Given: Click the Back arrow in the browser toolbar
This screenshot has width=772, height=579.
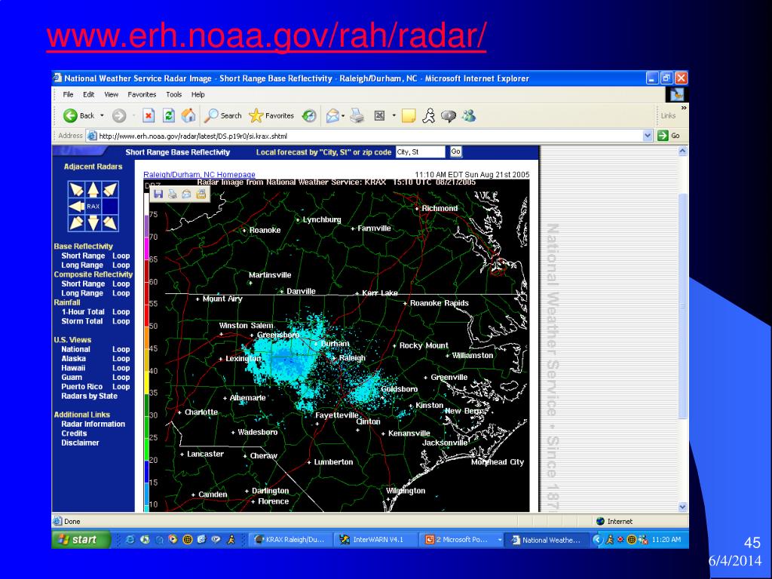Looking at the screenshot, I should tap(70, 115).
